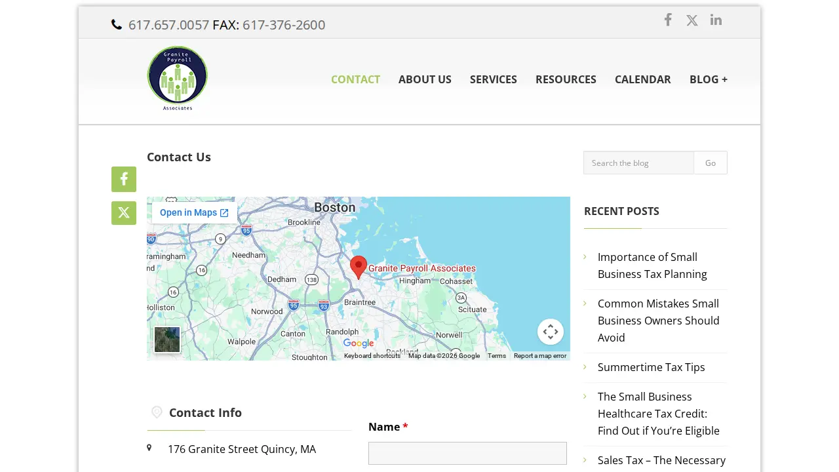
Task: Click the RECENT POSTS heading
Action: 621,211
